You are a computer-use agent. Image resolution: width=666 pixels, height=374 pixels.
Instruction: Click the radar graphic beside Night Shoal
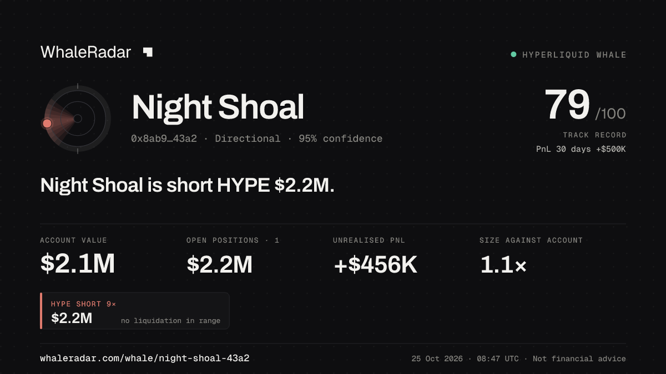(77, 119)
